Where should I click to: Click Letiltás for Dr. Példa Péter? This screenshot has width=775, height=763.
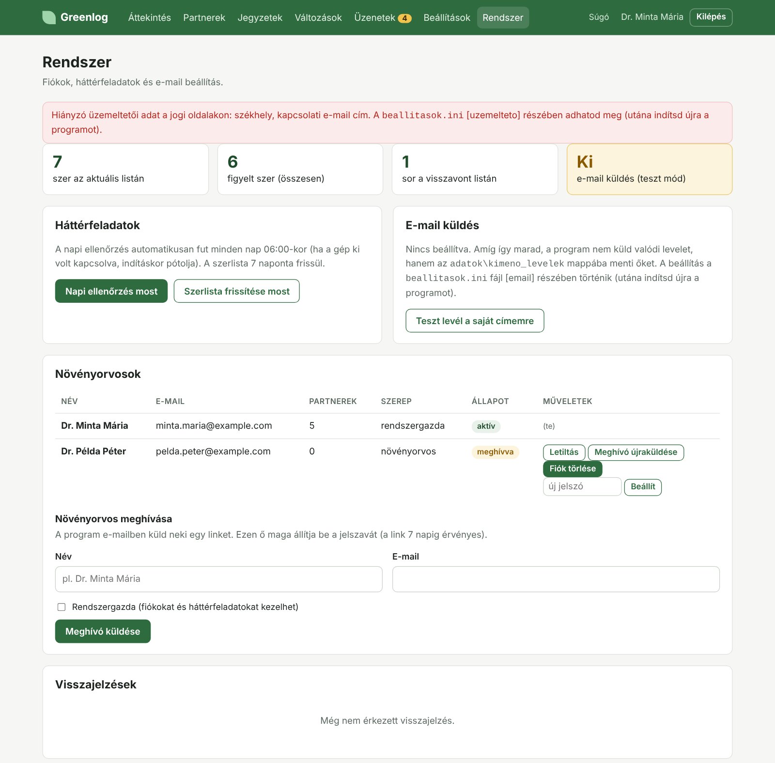click(564, 452)
